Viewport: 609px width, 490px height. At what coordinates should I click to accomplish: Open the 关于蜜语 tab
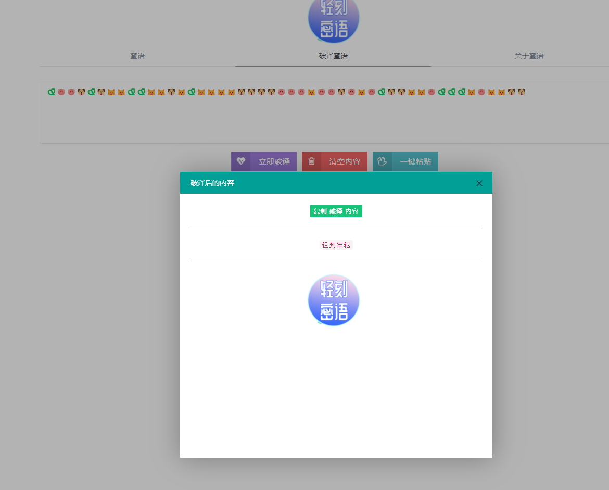(529, 56)
